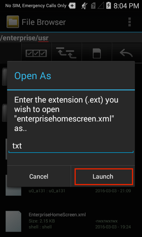142x237 pixels.
Task: Select the multi-select checkmarks toolbar icon
Action: click(36, 53)
